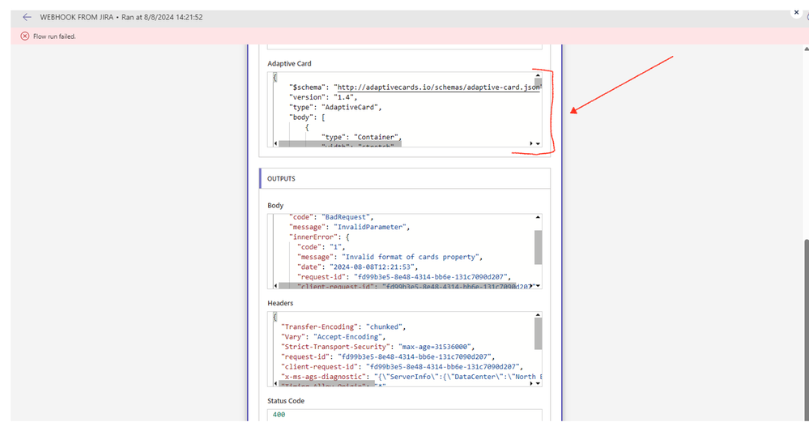This screenshot has width=809, height=435.
Task: Close the flow run panel
Action: pos(796,12)
